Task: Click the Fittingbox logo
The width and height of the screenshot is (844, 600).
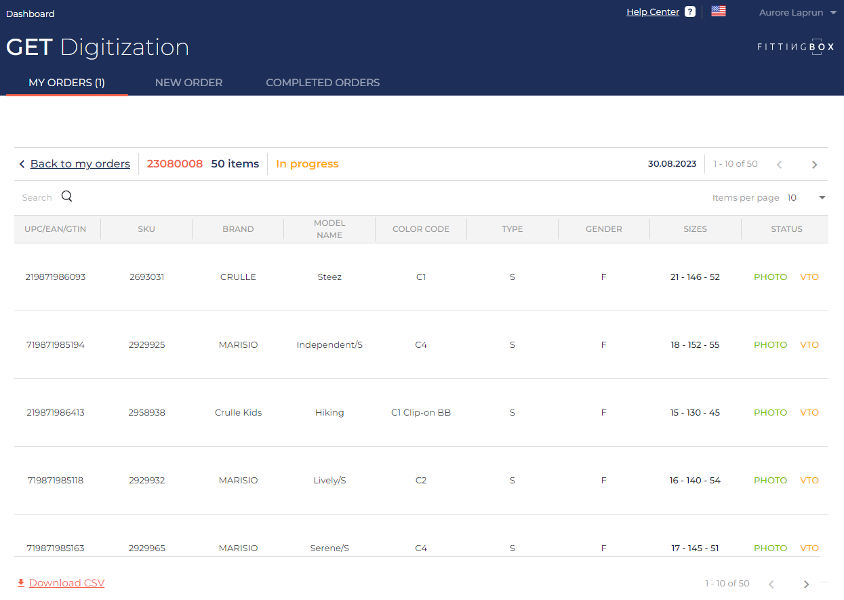Action: click(795, 47)
